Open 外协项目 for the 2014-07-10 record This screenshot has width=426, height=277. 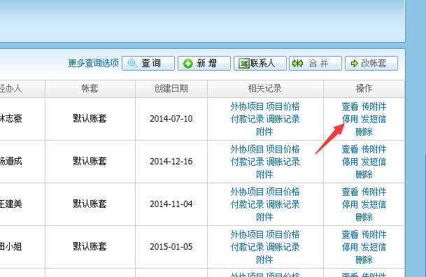[x=247, y=106]
